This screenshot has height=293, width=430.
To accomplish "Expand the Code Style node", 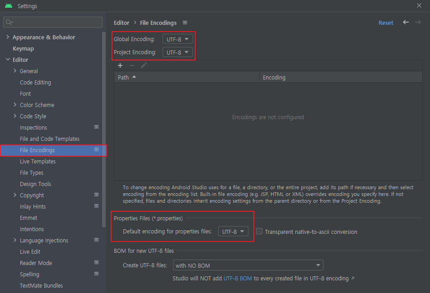I will pyautogui.click(x=15, y=116).
